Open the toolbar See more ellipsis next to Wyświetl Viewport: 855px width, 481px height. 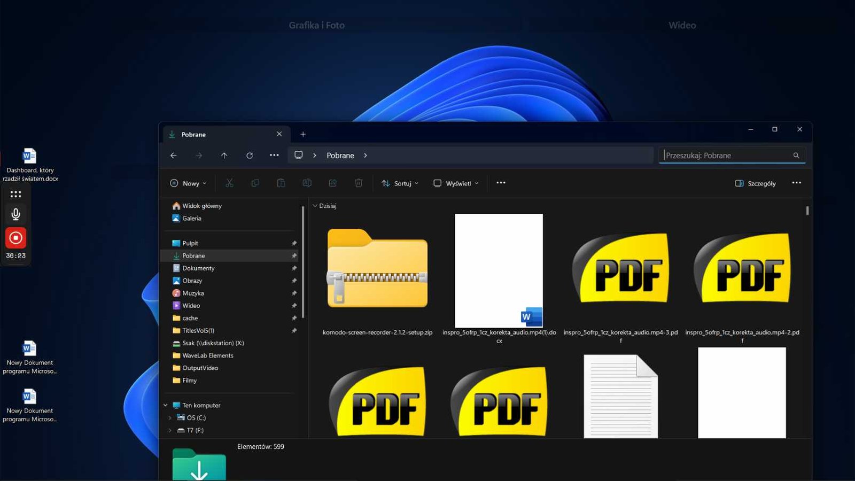(x=501, y=183)
